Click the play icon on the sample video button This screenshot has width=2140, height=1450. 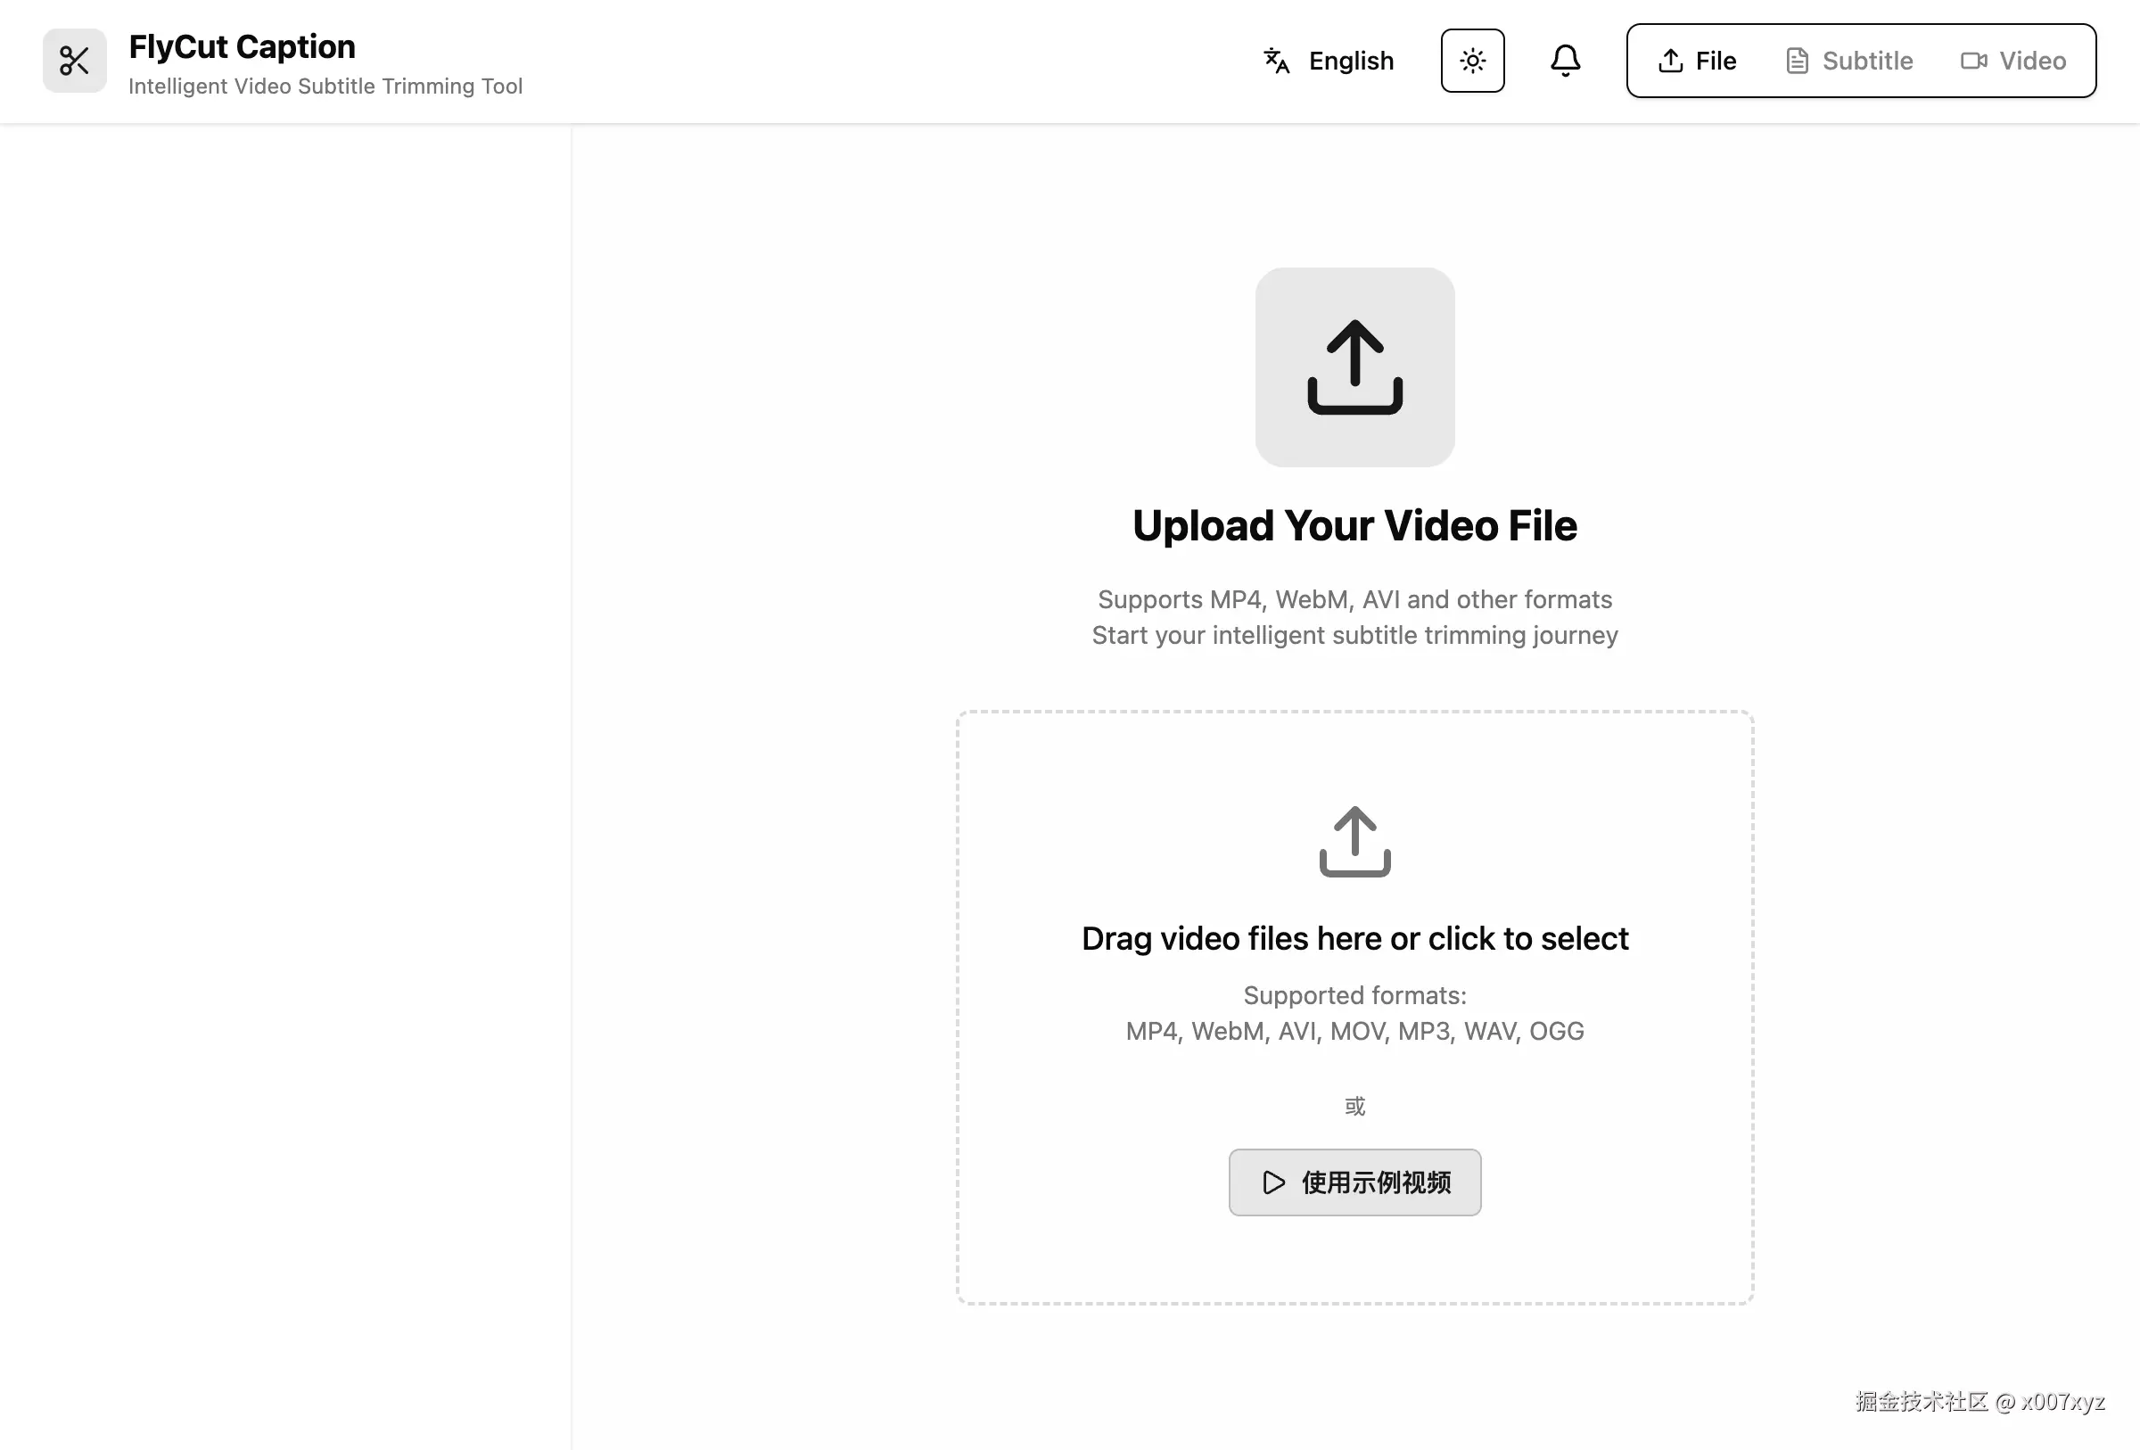1273,1183
